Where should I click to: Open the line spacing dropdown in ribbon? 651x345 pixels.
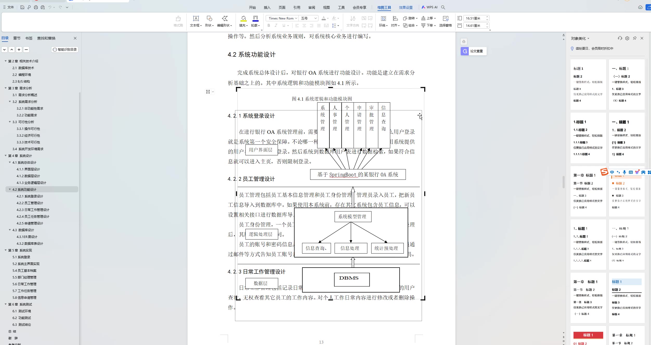(x=338, y=25)
